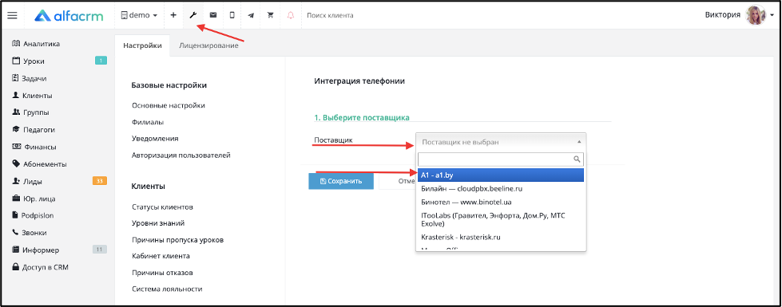Click the Лиды badge showing 33
The width and height of the screenshot is (782, 307).
[x=99, y=181]
